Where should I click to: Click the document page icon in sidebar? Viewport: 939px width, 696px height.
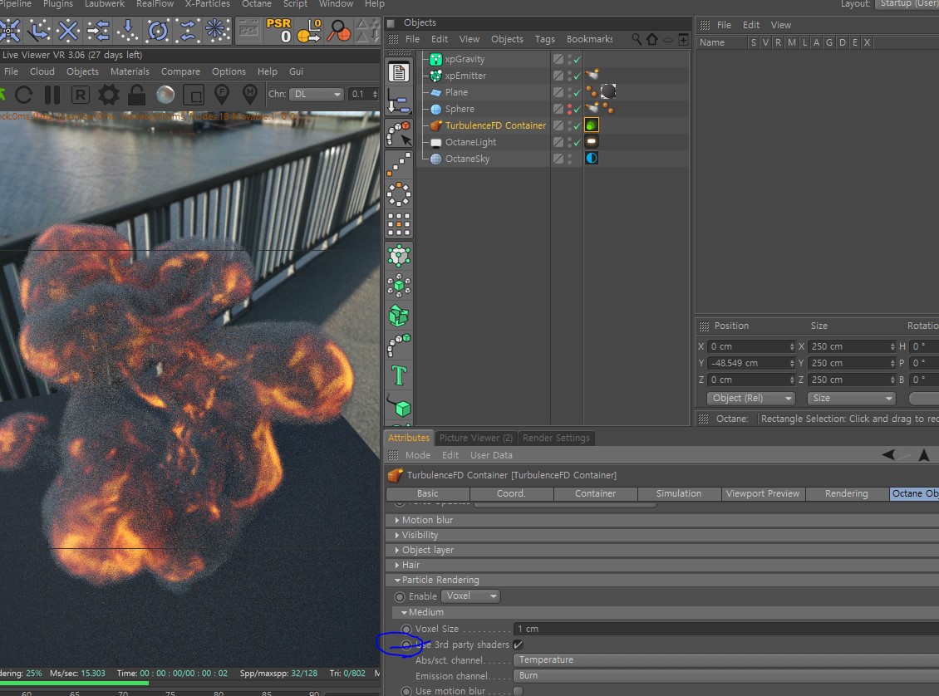point(399,72)
